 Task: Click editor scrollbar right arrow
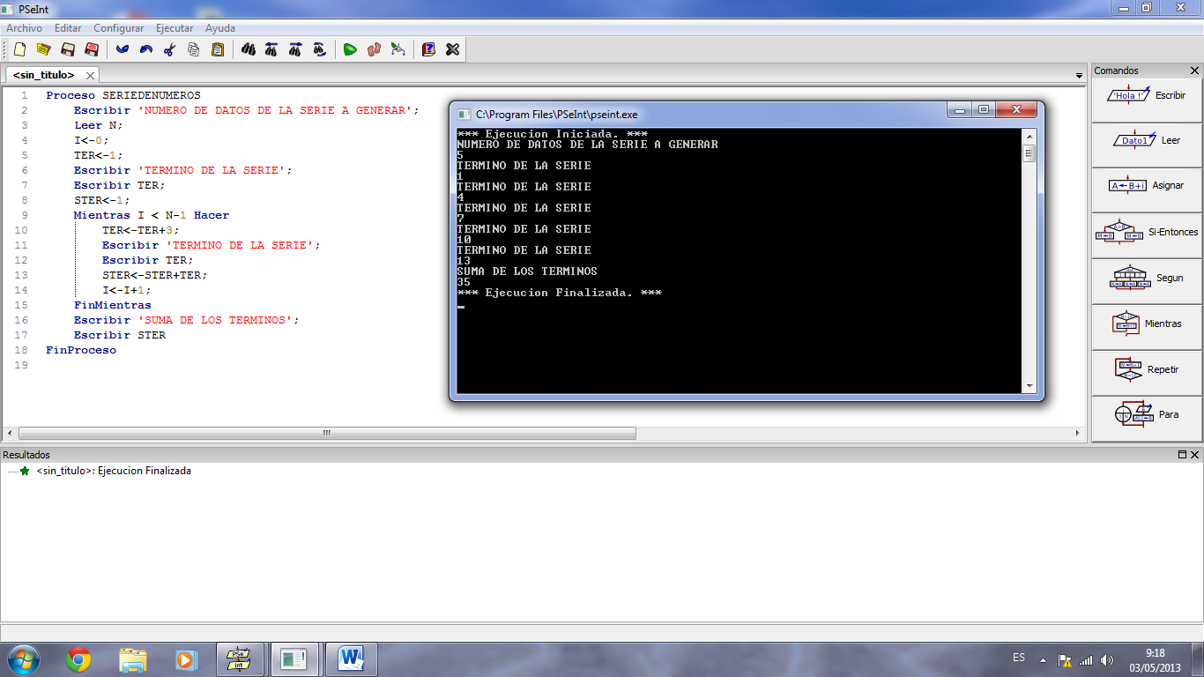coord(1078,434)
